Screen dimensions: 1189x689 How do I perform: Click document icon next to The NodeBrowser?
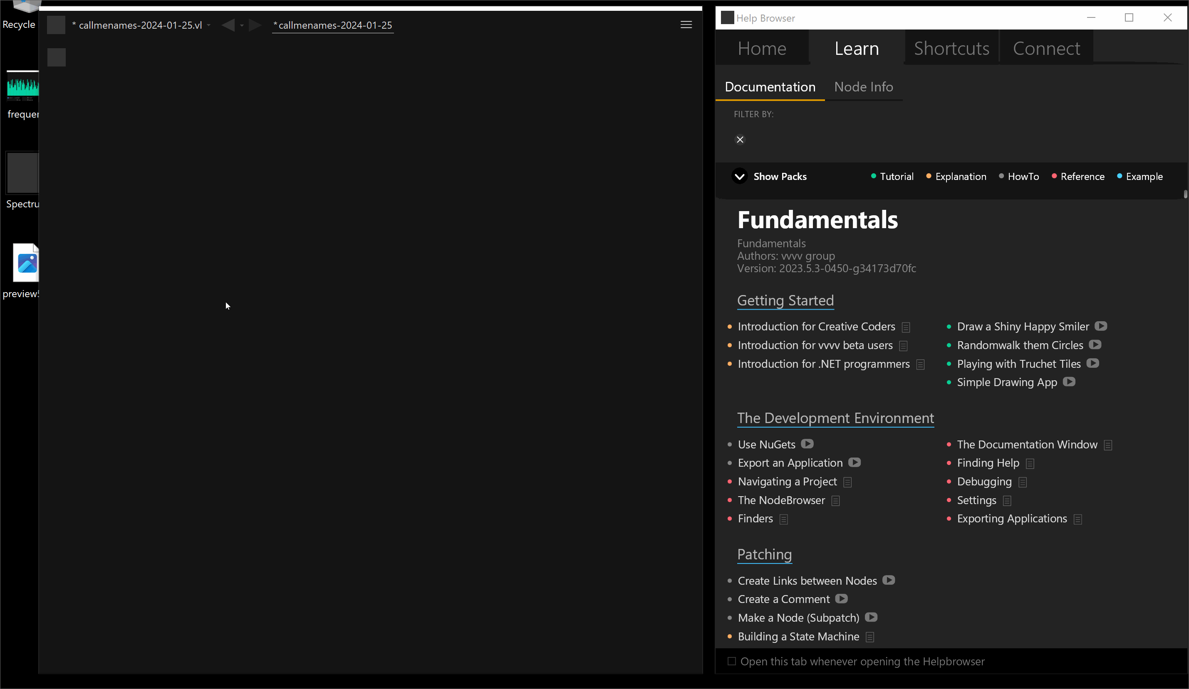point(836,501)
